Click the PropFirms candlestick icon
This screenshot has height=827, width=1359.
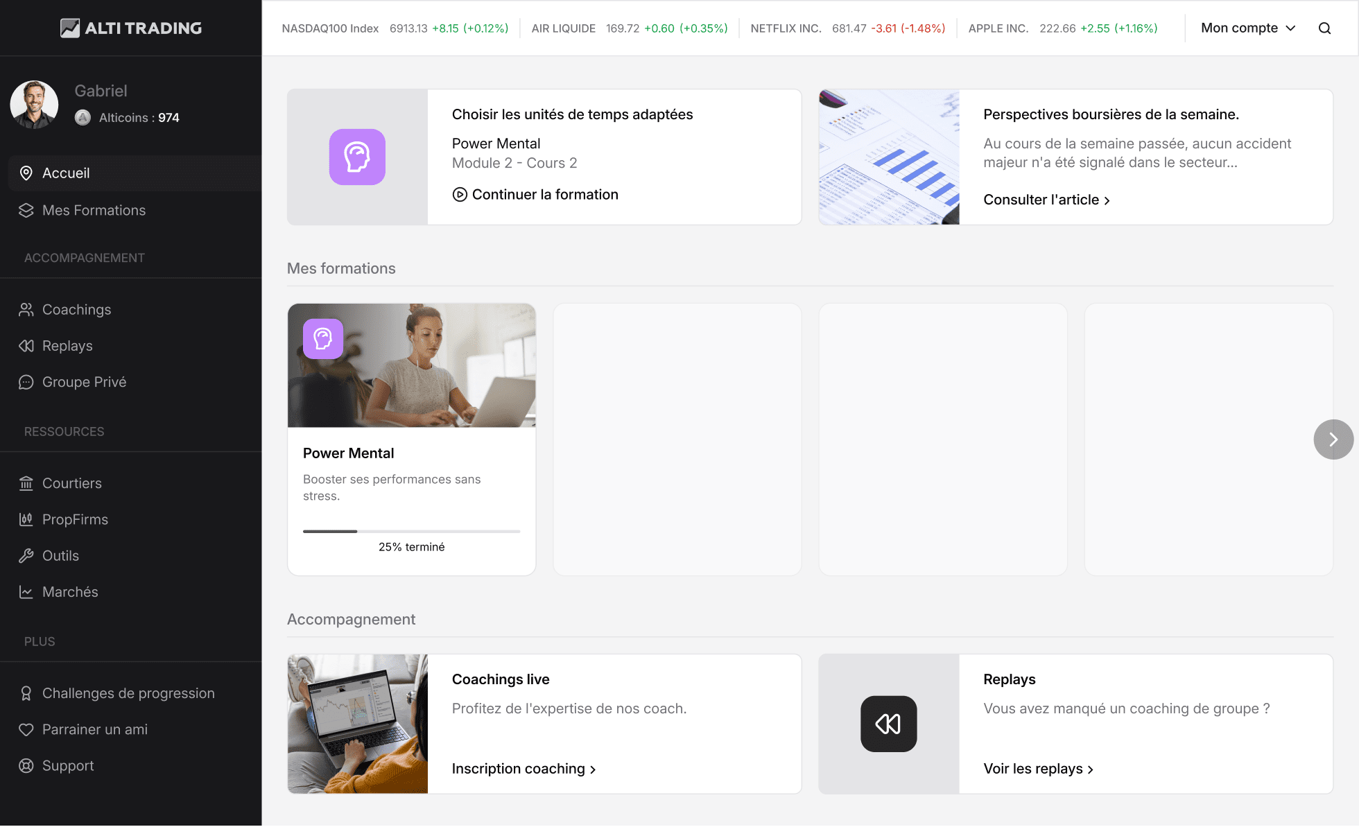pos(26,519)
